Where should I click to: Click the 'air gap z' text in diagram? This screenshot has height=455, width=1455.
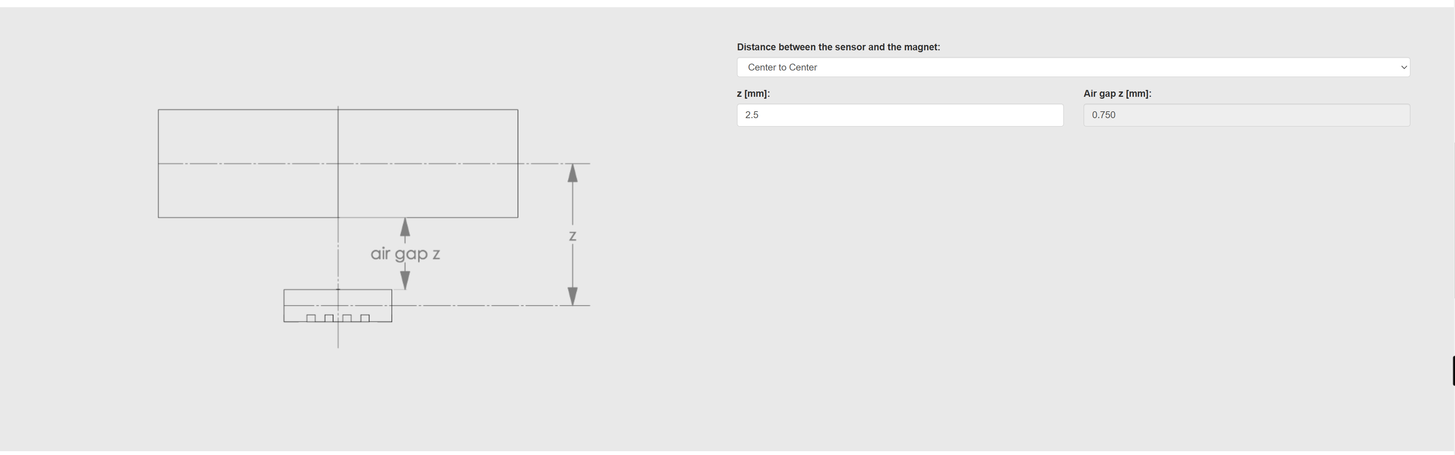405,254
